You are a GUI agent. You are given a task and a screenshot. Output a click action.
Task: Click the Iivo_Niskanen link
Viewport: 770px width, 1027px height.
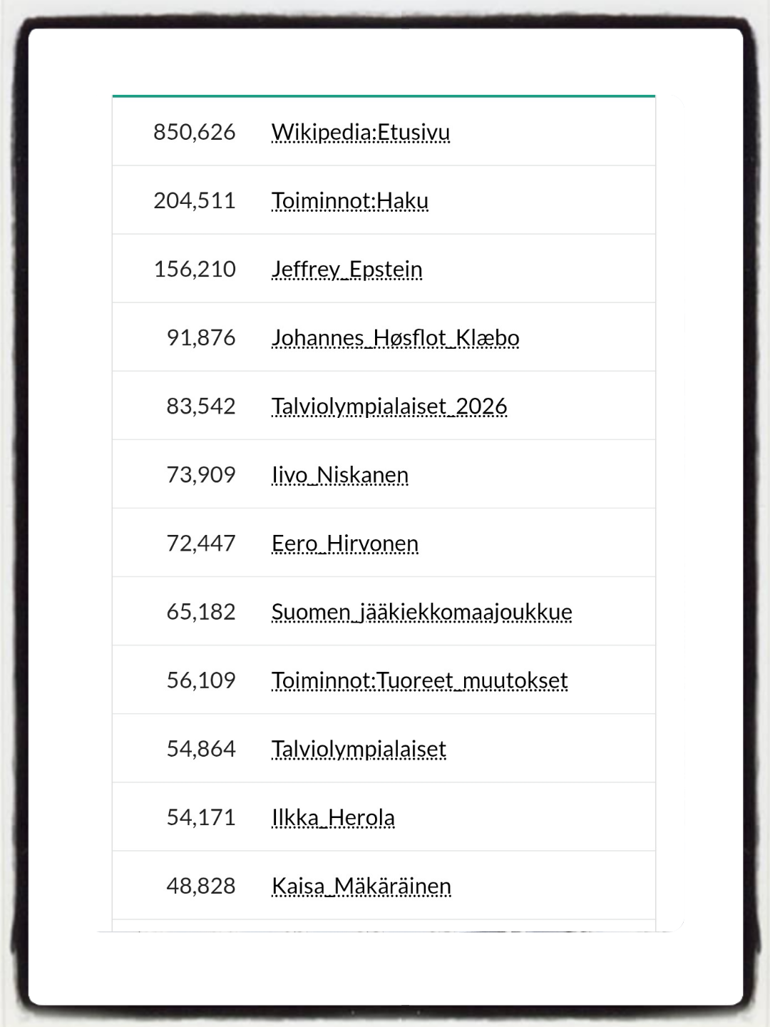click(x=340, y=475)
